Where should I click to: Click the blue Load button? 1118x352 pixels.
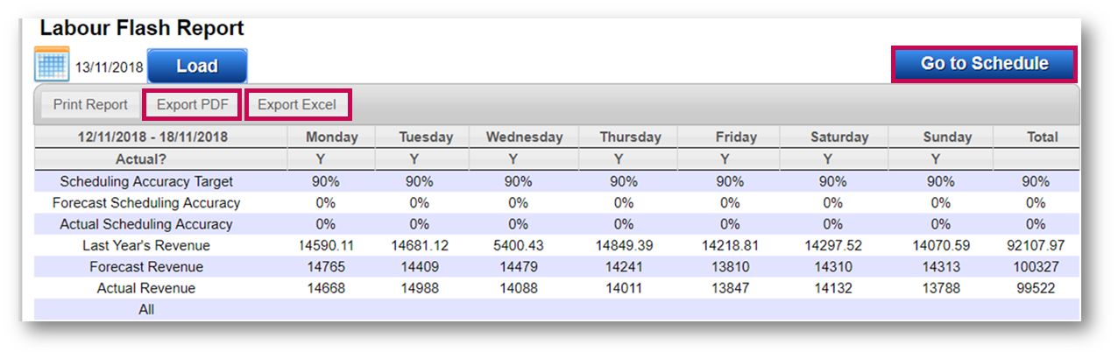pos(197,67)
